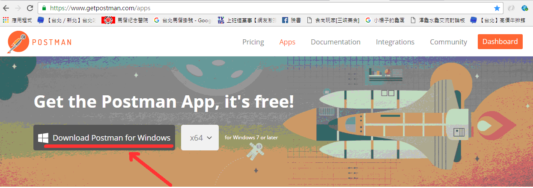Click the orange Dashboard button

pyautogui.click(x=500, y=41)
